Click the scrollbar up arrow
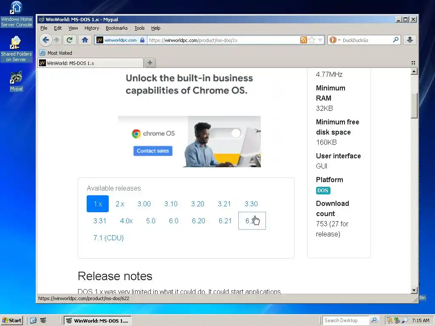This screenshot has width=435, height=326. [414, 71]
